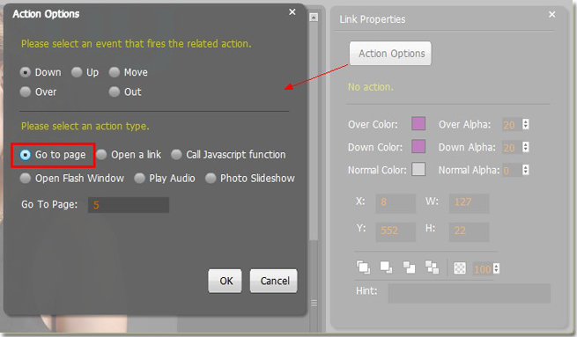Click the Hint text field
This screenshot has height=337, width=577.
click(470, 293)
